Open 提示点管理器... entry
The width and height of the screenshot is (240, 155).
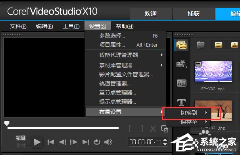click(x=125, y=102)
